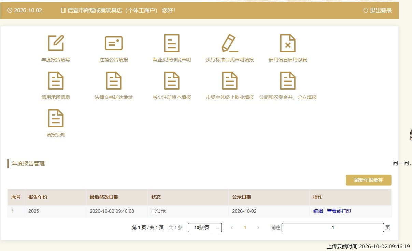The height and width of the screenshot is (251, 412).
Task: Click the 市场主体终止歇业填报 label
Action: [x=230, y=97]
